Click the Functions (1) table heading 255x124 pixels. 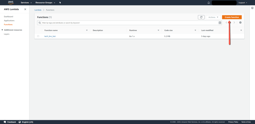(44, 17)
